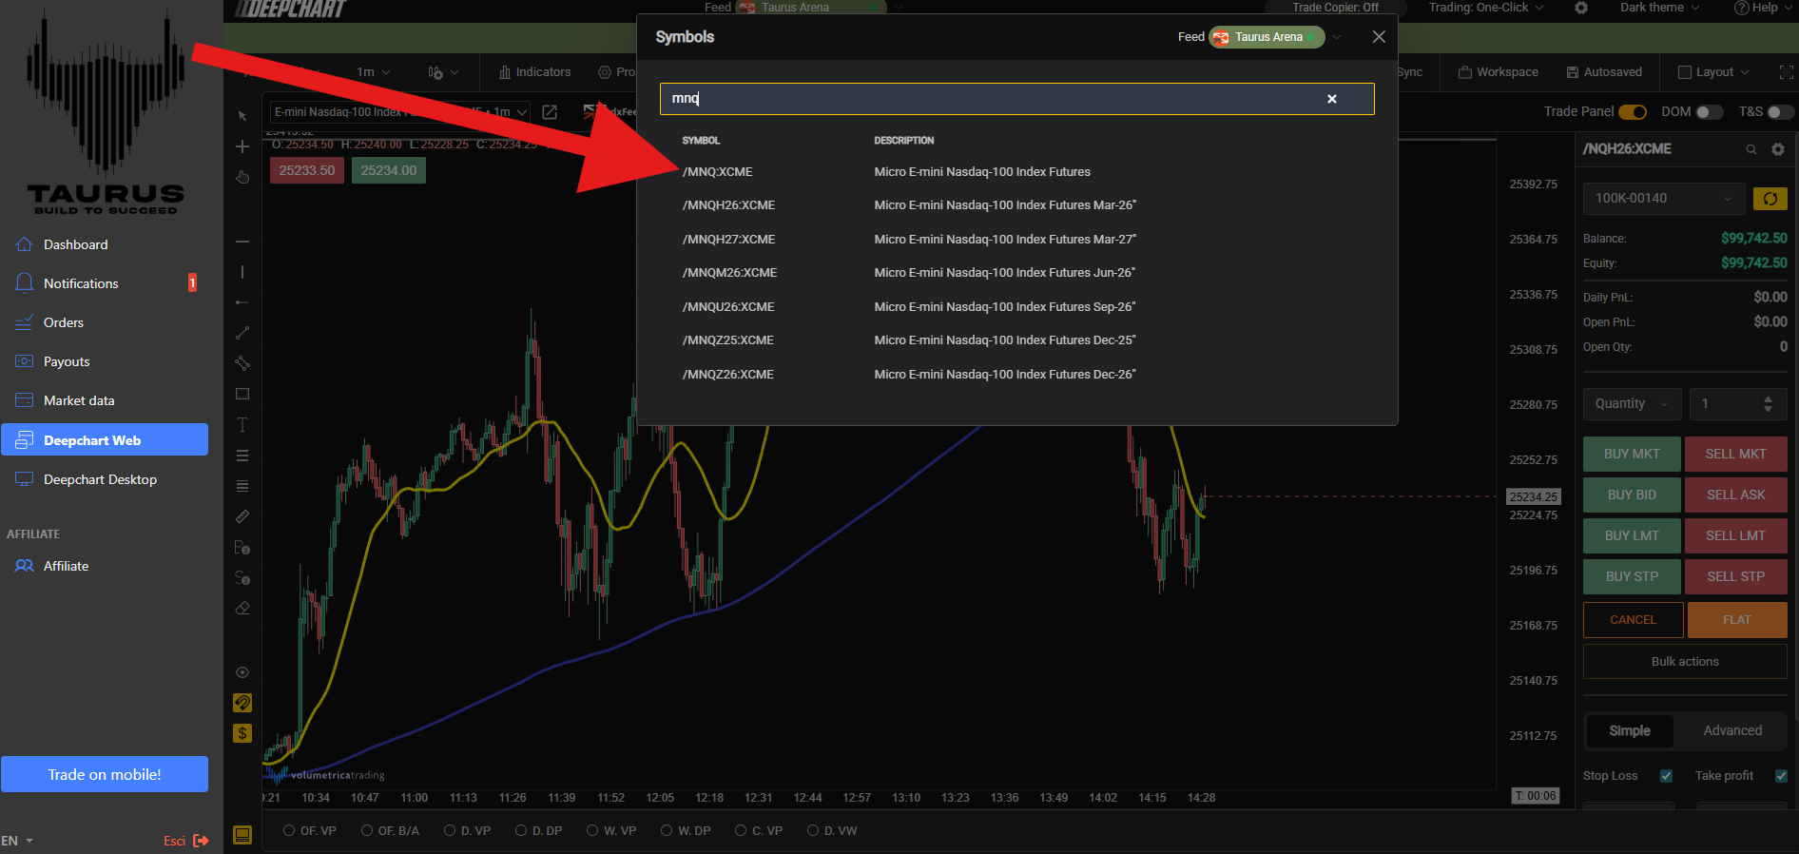
Task: Enable the T&S toggle
Action: point(1780,112)
